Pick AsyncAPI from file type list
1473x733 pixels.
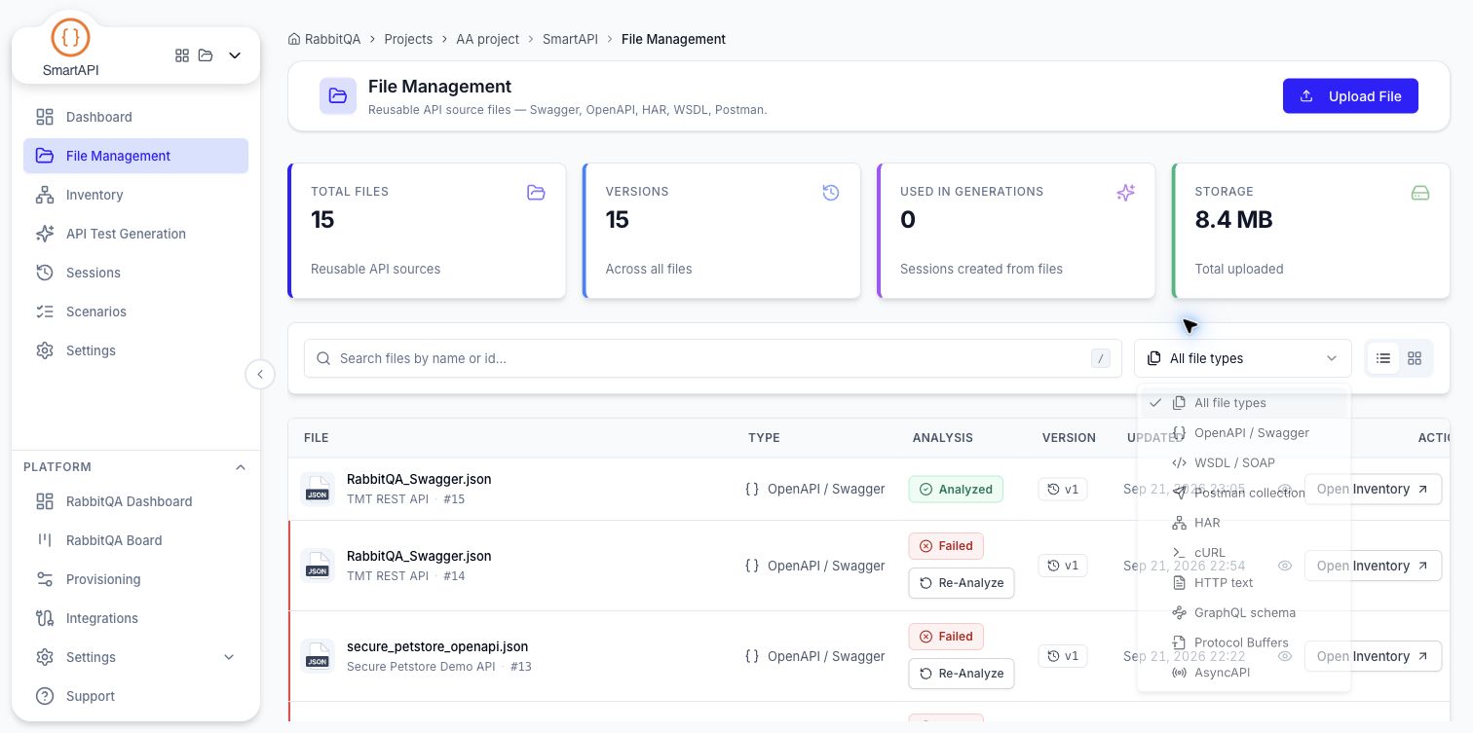1243,673
